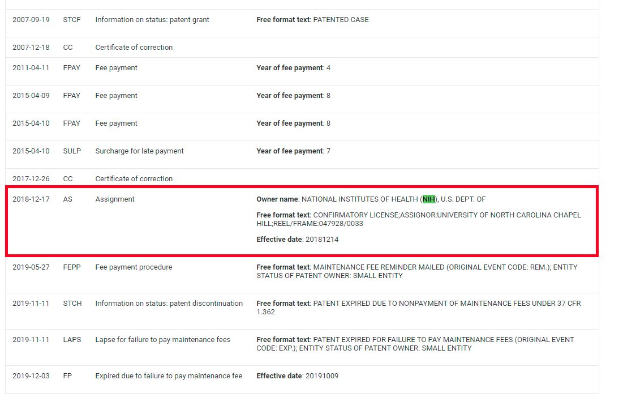The image size is (623, 397).
Task: Click 'Effective date: 20191009'
Action: (x=298, y=376)
